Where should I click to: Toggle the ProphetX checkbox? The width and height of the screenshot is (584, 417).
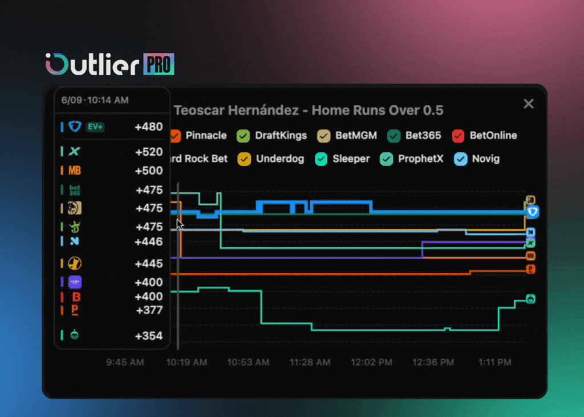click(386, 159)
